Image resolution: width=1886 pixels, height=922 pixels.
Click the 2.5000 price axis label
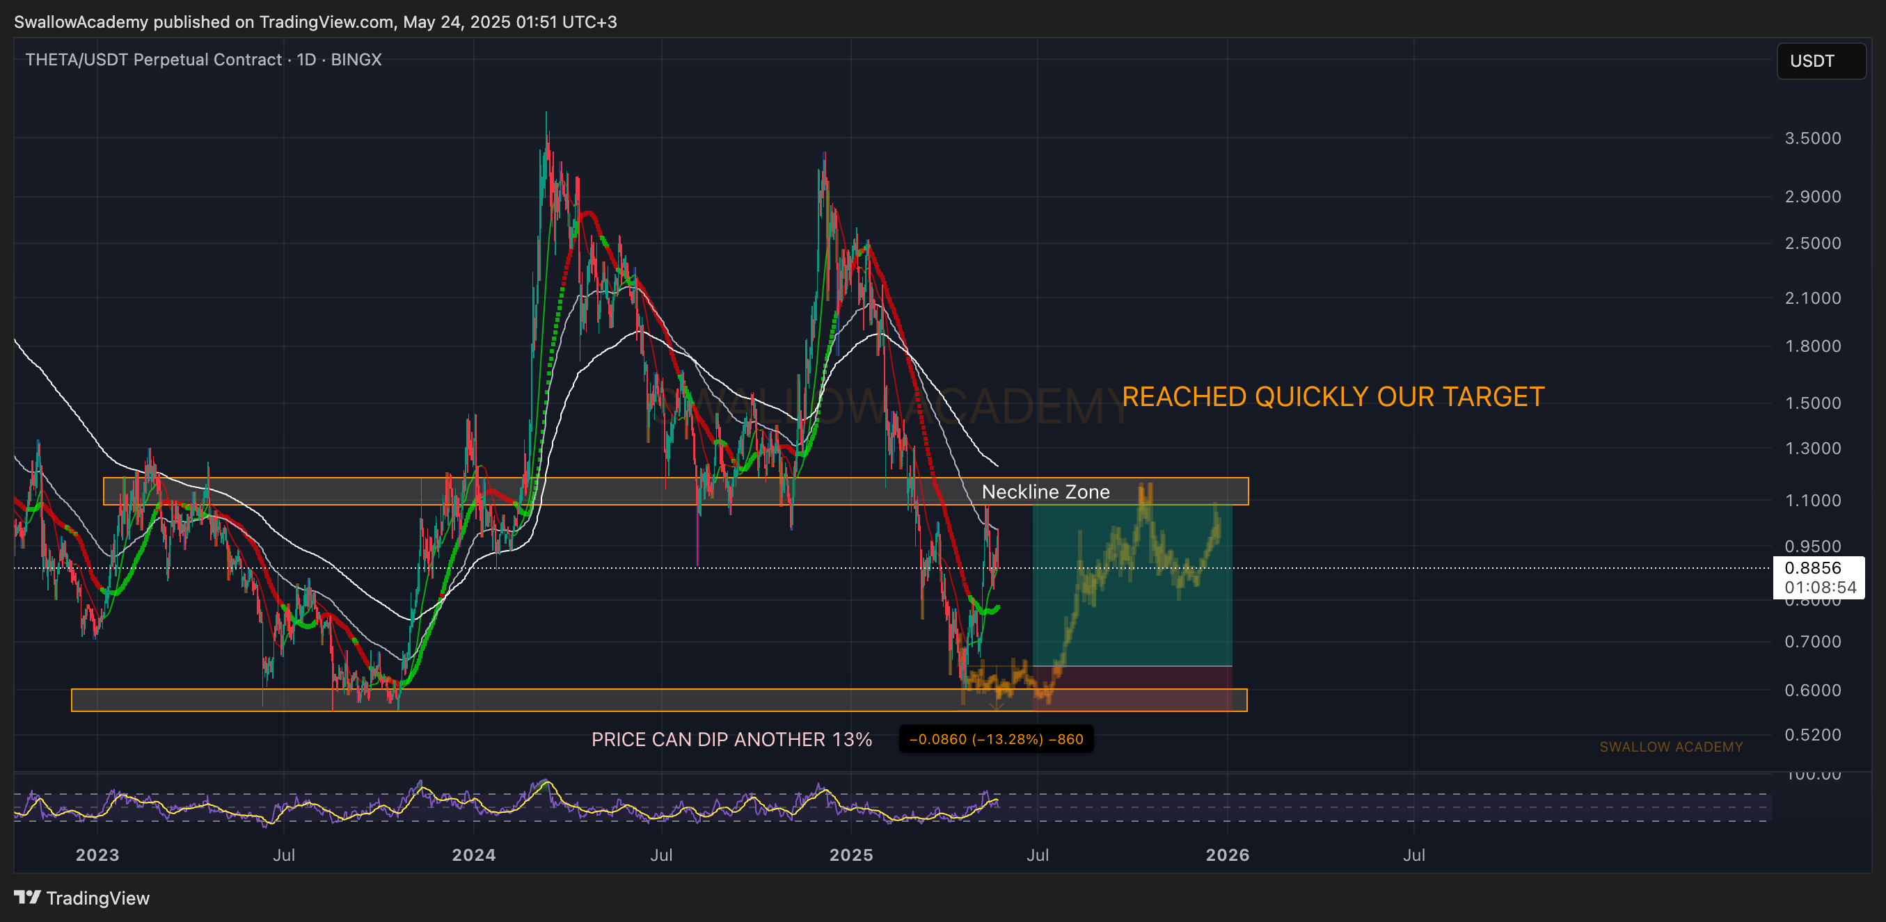[1812, 243]
